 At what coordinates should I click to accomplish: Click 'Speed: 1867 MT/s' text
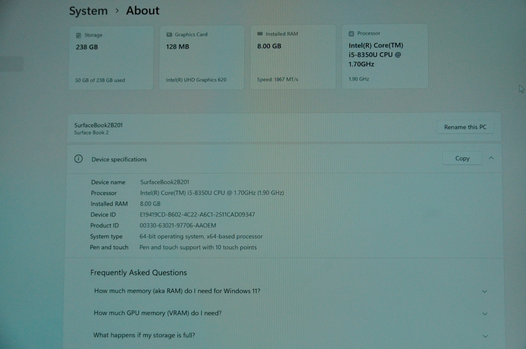(x=277, y=79)
